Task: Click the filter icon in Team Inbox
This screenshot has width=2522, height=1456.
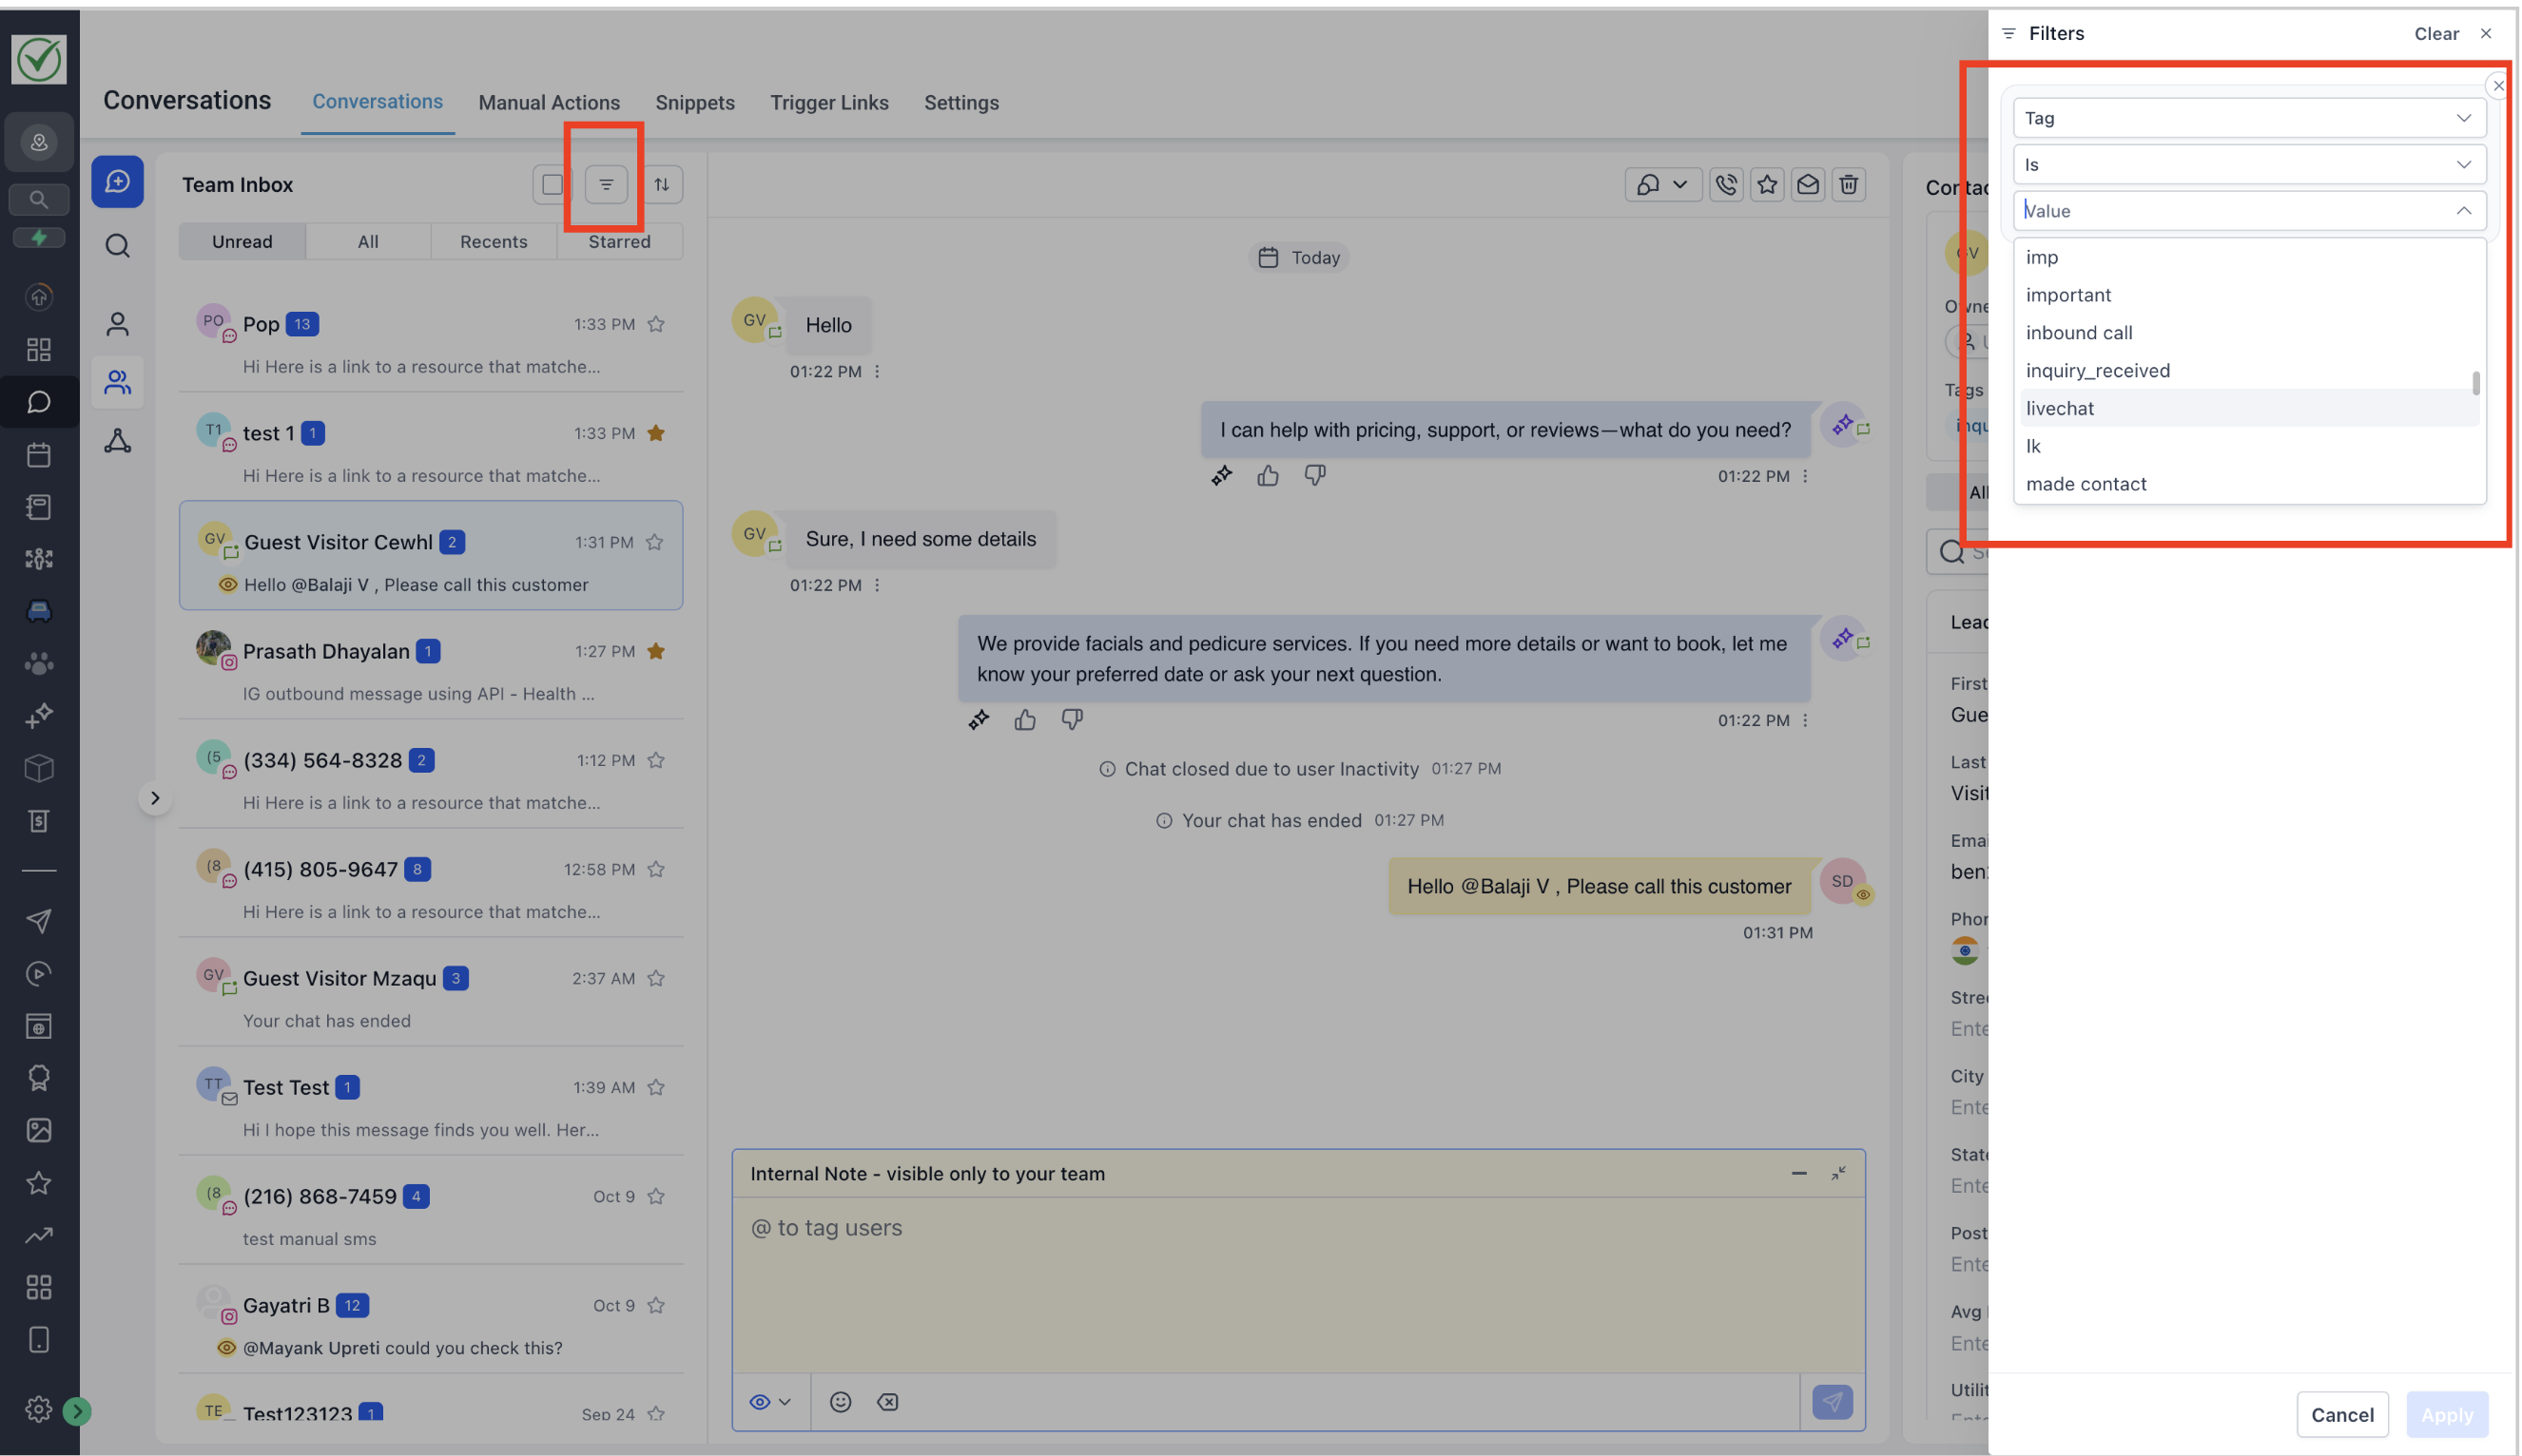Action: click(x=605, y=184)
